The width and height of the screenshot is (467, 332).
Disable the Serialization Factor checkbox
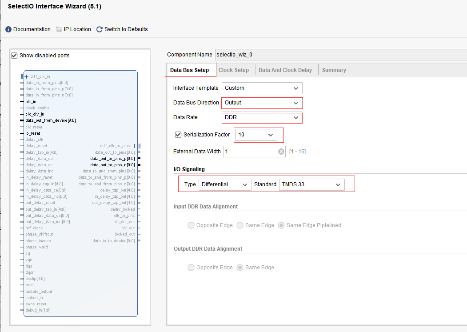coord(178,135)
